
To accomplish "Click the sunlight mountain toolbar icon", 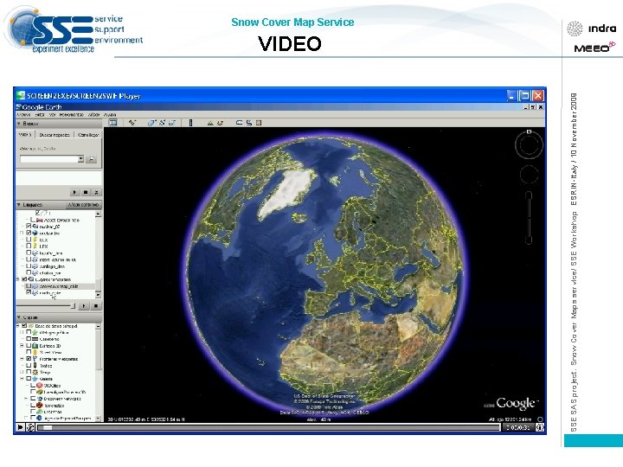I will [210, 123].
